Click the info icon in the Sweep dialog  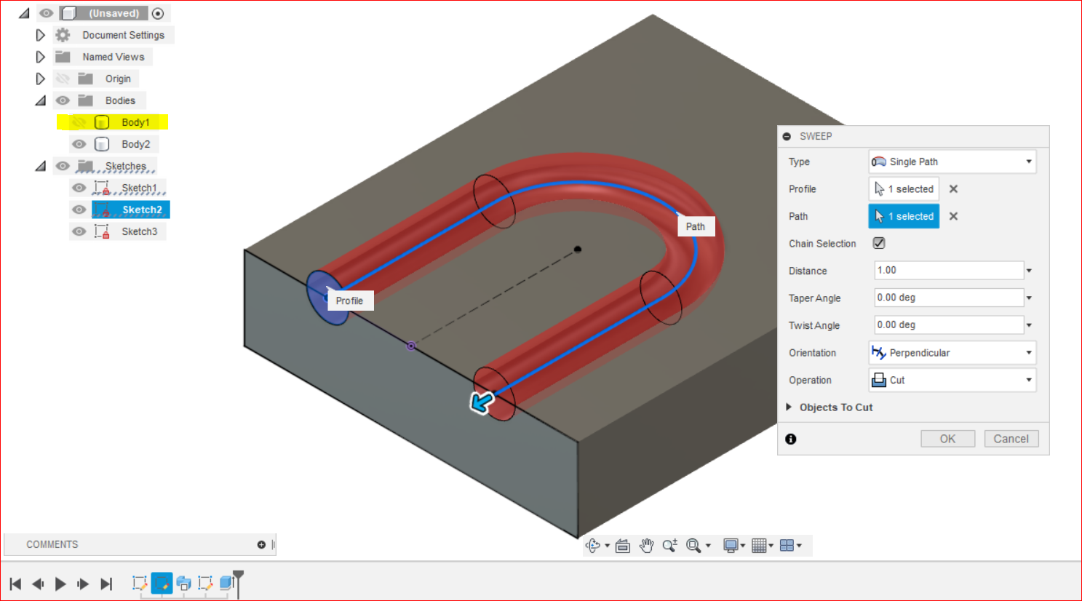(x=791, y=439)
